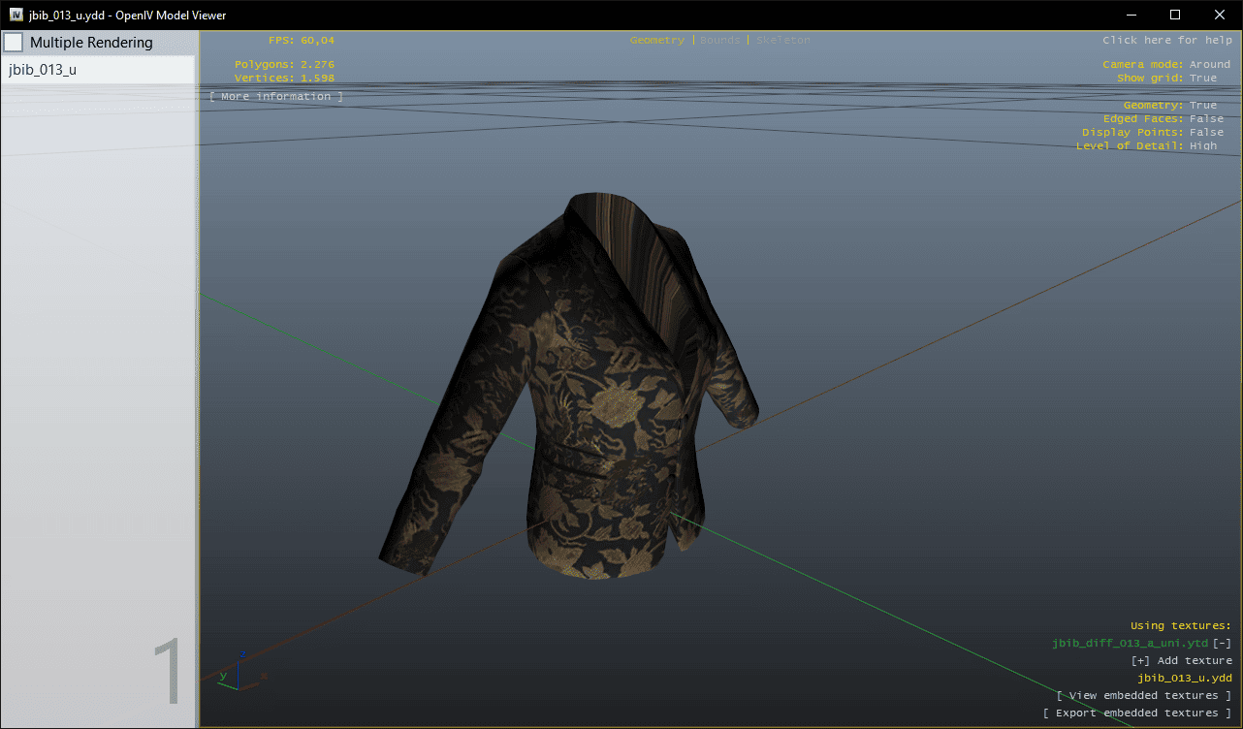The width and height of the screenshot is (1243, 729).
Task: Toggle Geometry display value True
Action: point(1202,106)
